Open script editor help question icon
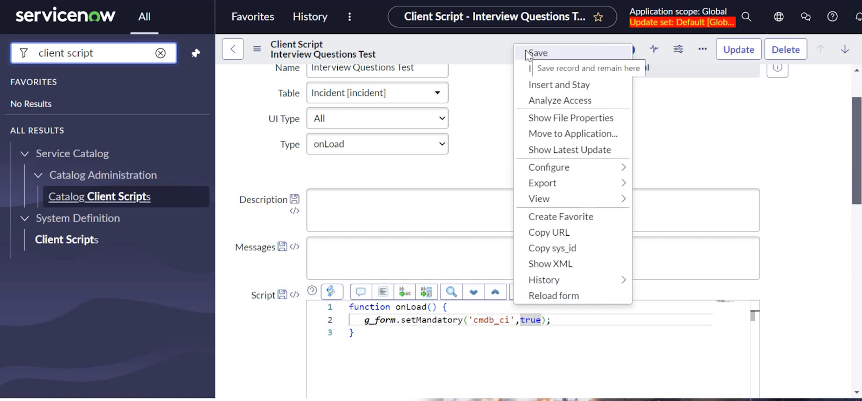The width and height of the screenshot is (862, 401). 312,291
